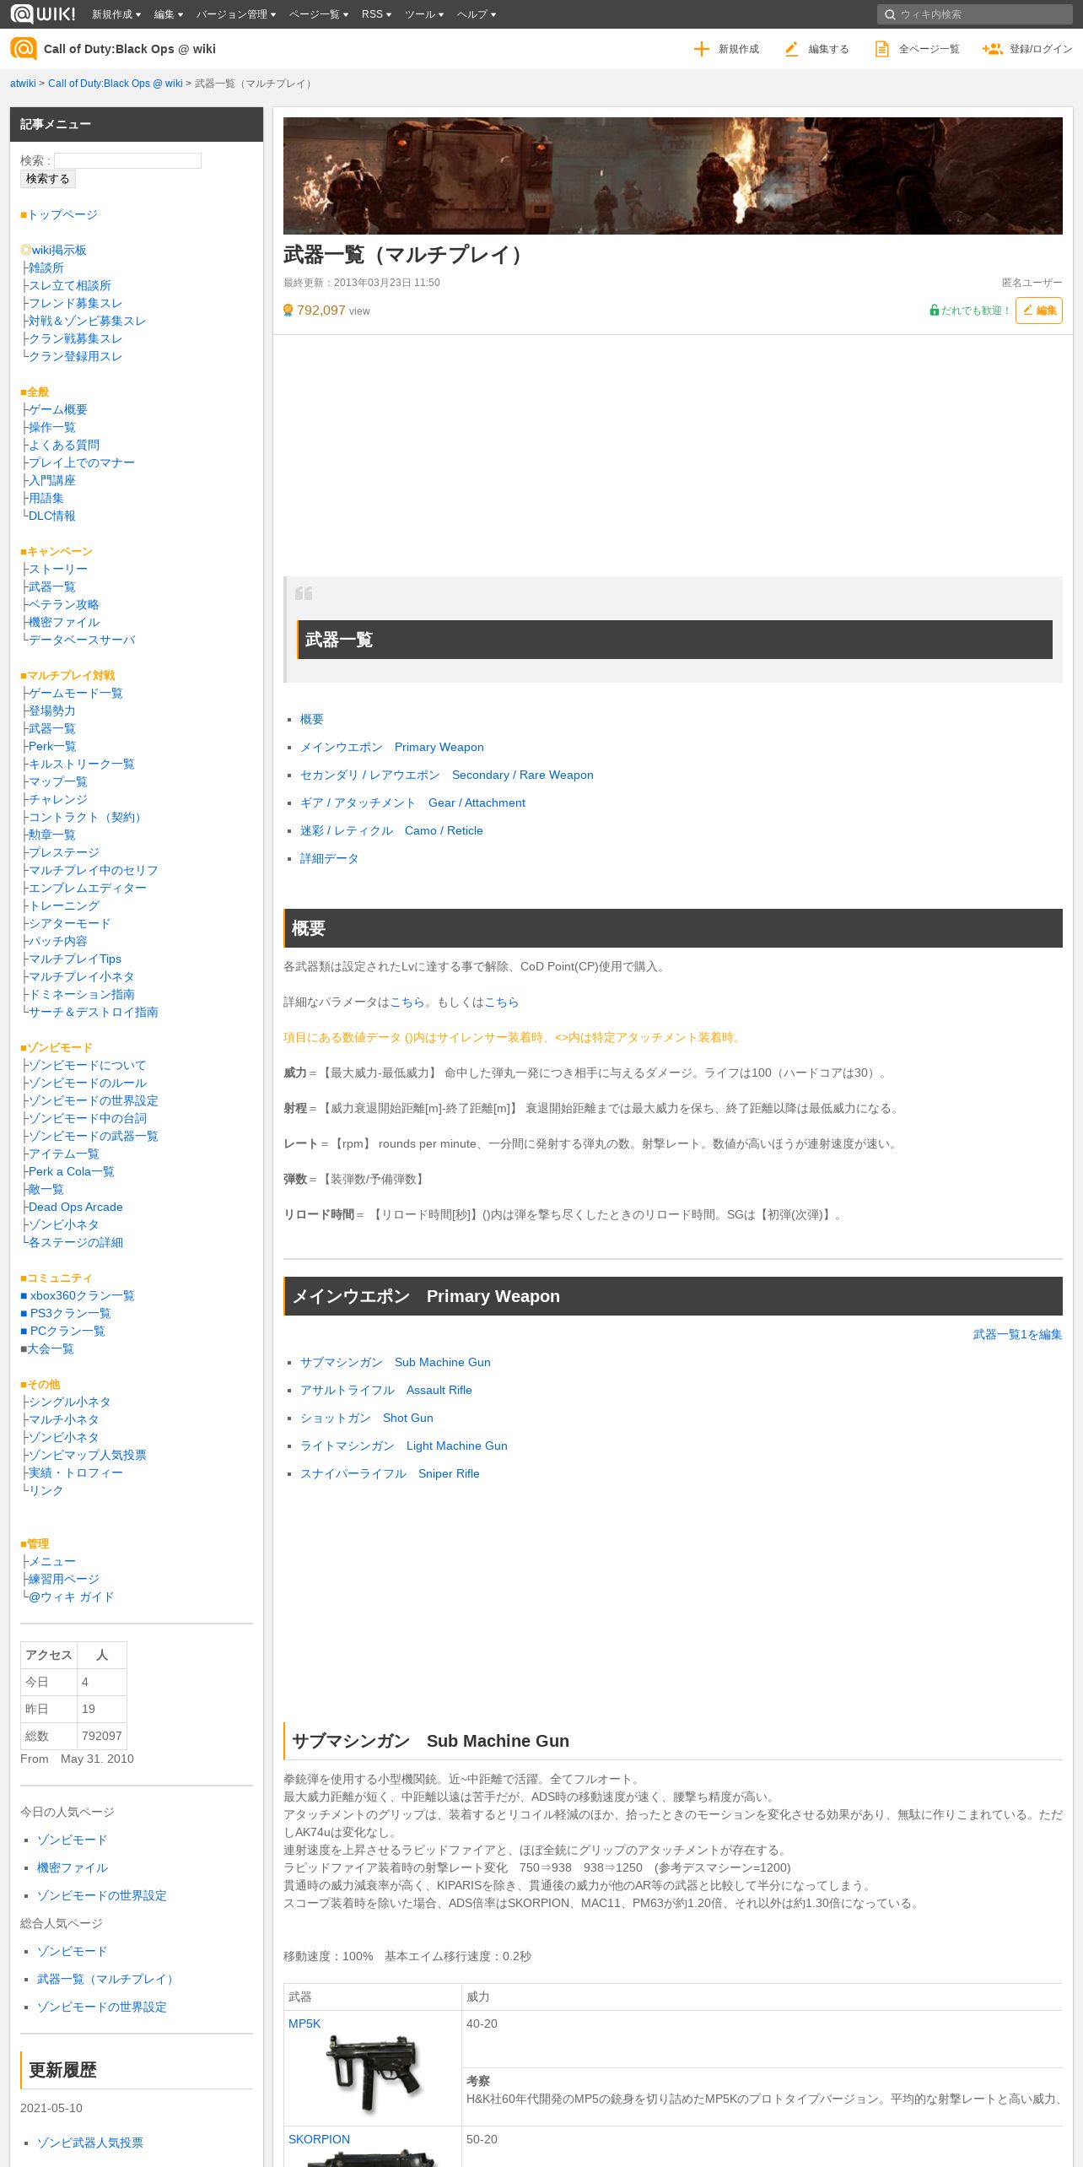Open ゾンビモードについて link

point(87,1065)
